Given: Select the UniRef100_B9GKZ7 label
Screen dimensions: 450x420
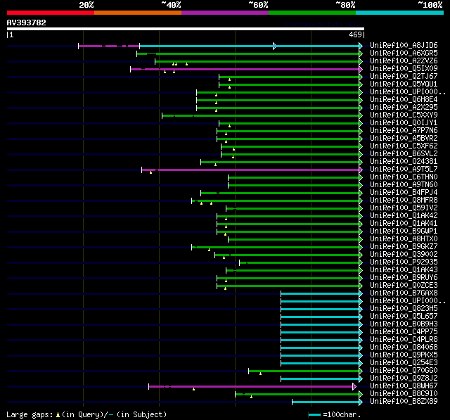Looking at the screenshot, I should [404, 247].
